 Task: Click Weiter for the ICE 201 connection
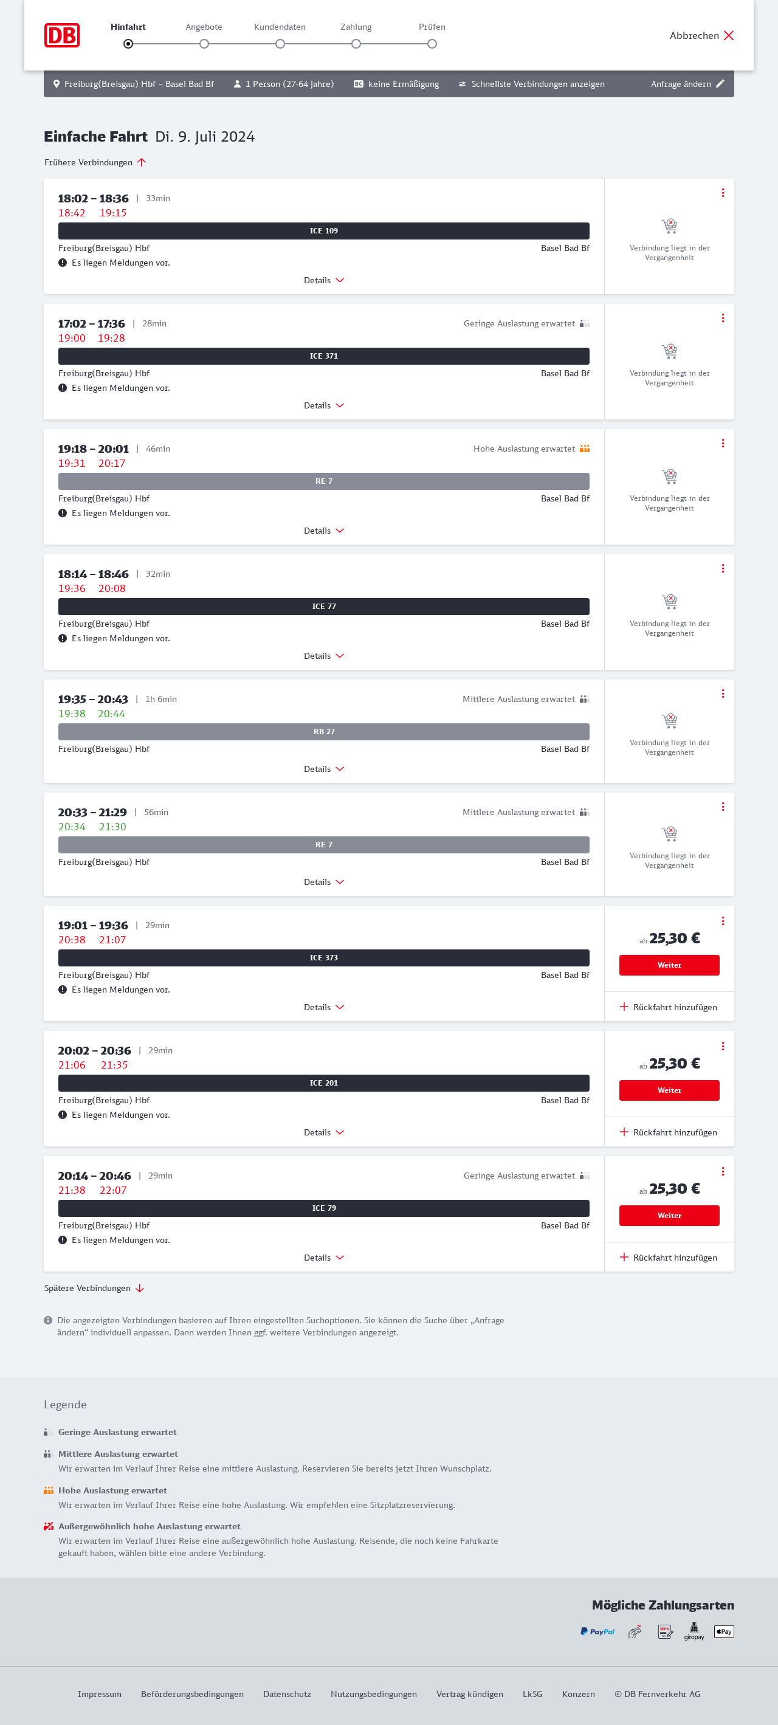tap(669, 1090)
